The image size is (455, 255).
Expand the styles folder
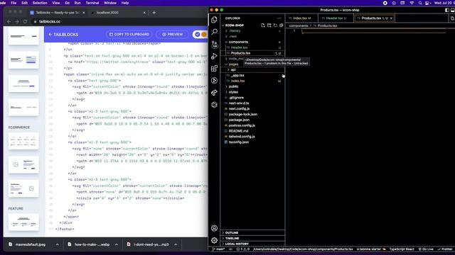point(252,92)
